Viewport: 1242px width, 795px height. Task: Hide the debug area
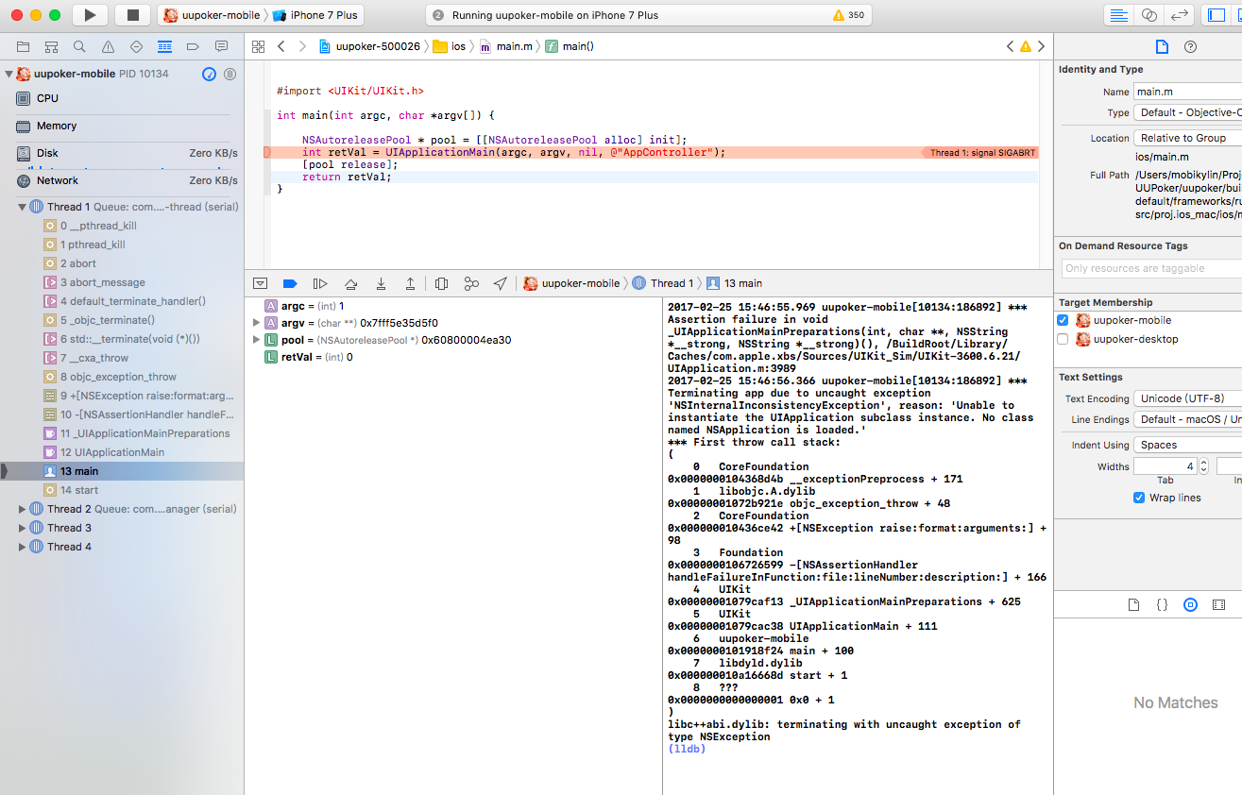click(261, 283)
